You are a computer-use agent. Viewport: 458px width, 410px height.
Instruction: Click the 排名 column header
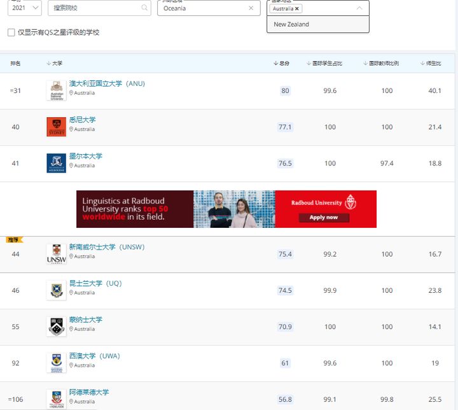click(15, 63)
